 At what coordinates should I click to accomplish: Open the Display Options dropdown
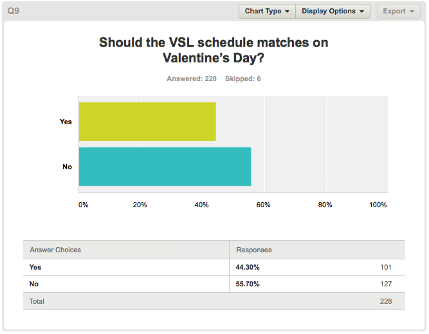coord(333,11)
